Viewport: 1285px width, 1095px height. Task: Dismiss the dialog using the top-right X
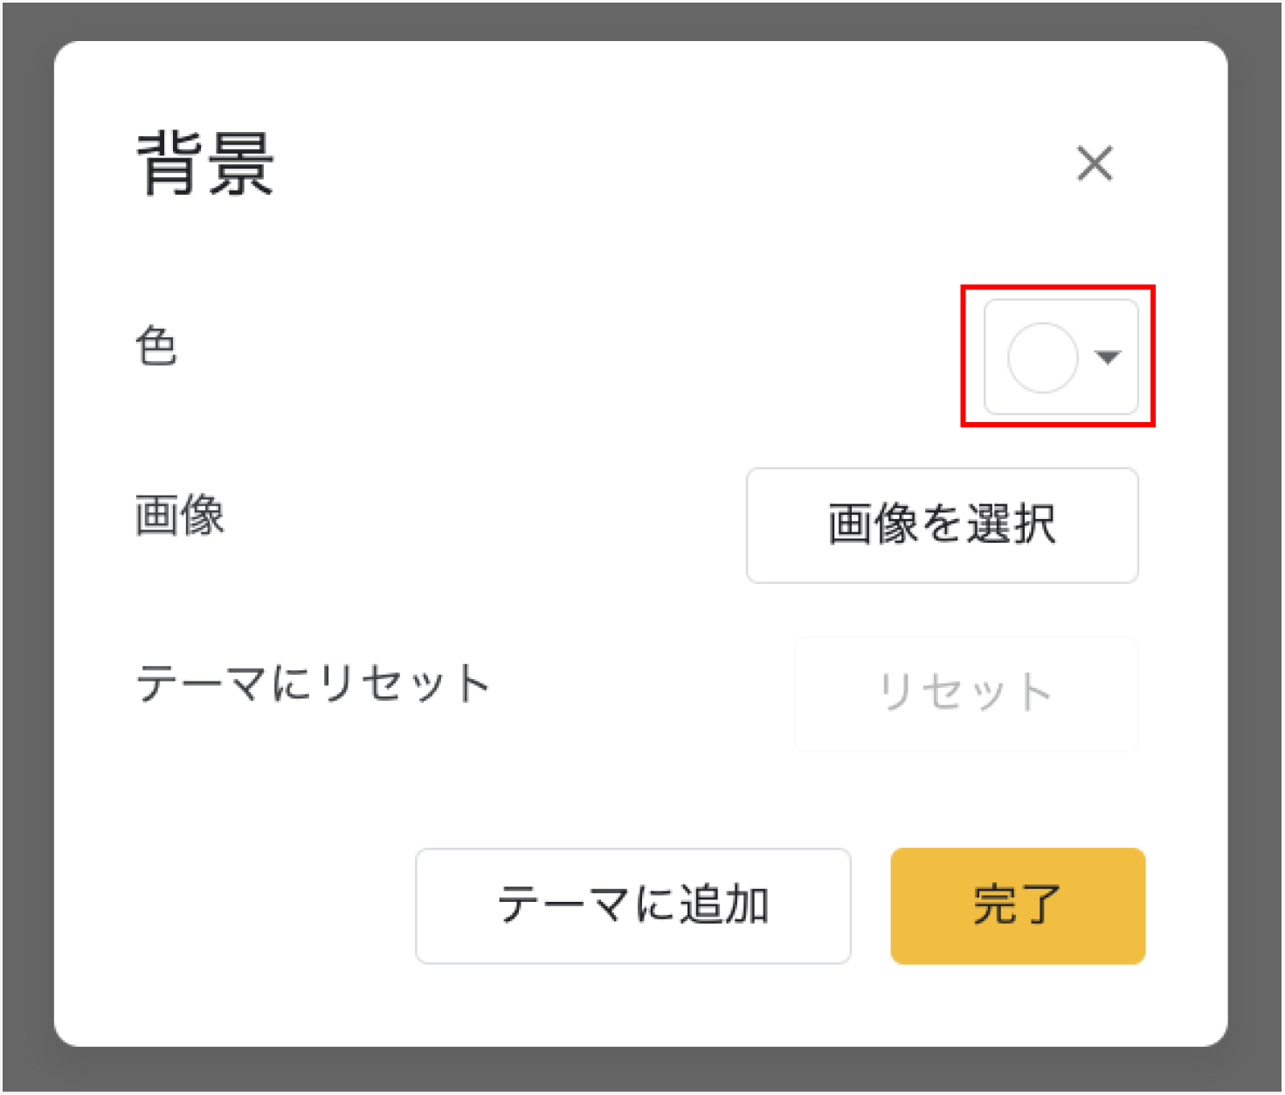(1095, 163)
